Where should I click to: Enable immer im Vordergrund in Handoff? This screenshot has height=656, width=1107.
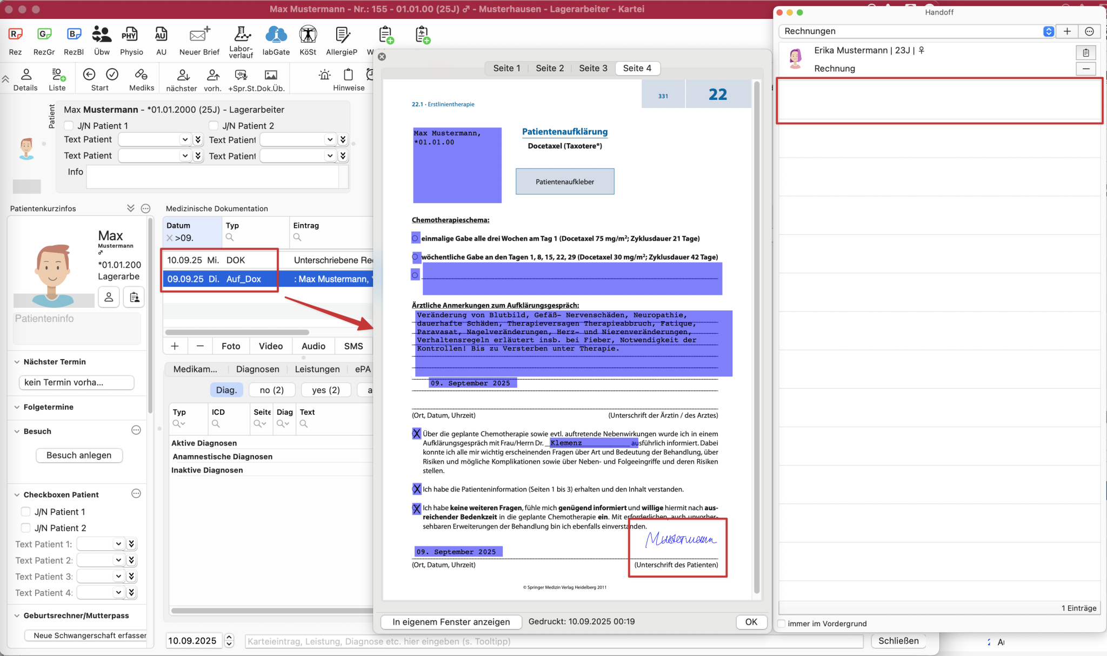click(782, 624)
